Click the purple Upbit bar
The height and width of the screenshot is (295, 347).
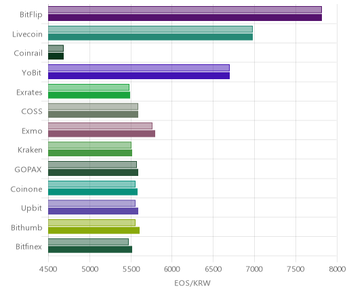click(93, 211)
